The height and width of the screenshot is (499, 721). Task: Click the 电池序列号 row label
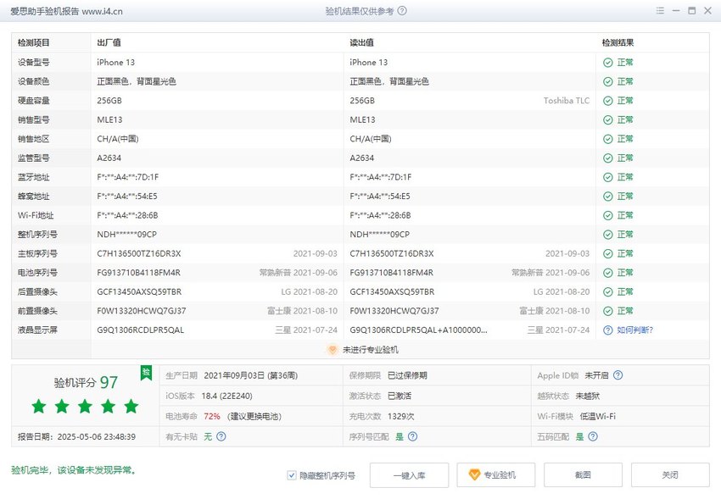[37, 273]
